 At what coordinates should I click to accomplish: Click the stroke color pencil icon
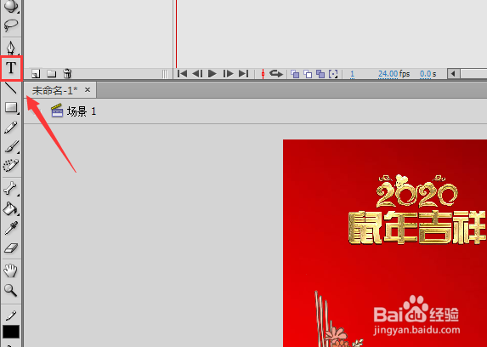click(x=11, y=316)
